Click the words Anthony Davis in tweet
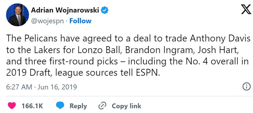This screenshot has width=253, height=113. coord(220,39)
